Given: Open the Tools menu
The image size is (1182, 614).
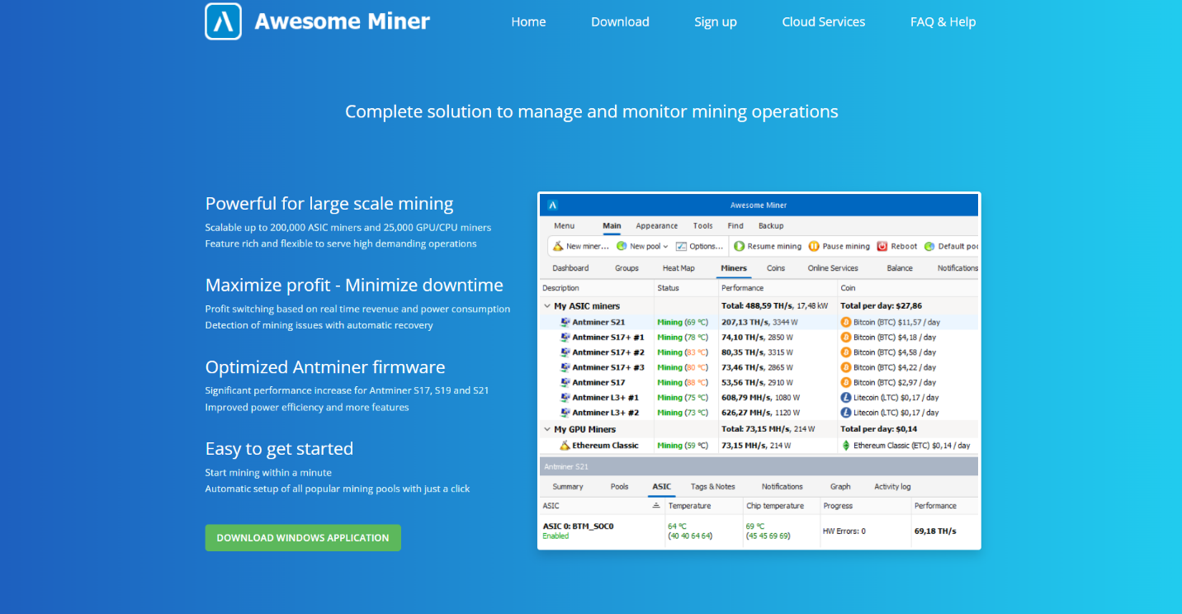Looking at the screenshot, I should [702, 225].
